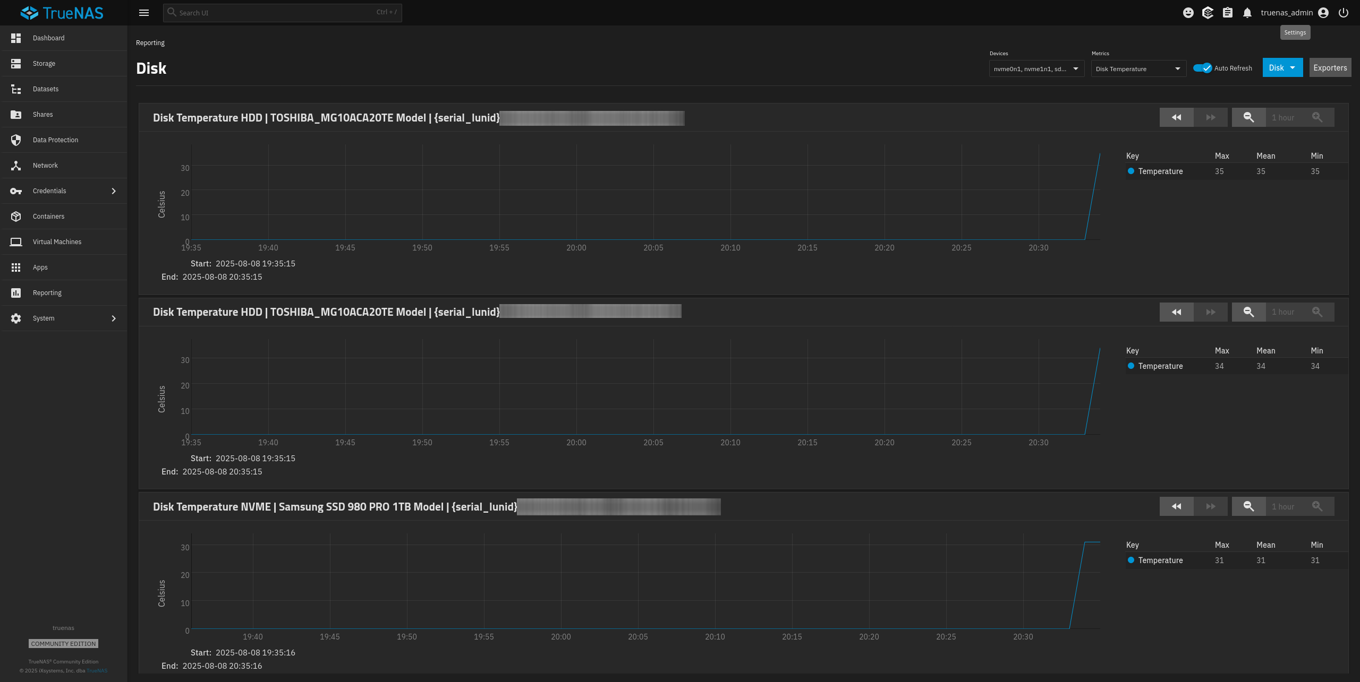Image resolution: width=1360 pixels, height=682 pixels.
Task: Go to Datasets in sidebar
Action: (x=64, y=89)
